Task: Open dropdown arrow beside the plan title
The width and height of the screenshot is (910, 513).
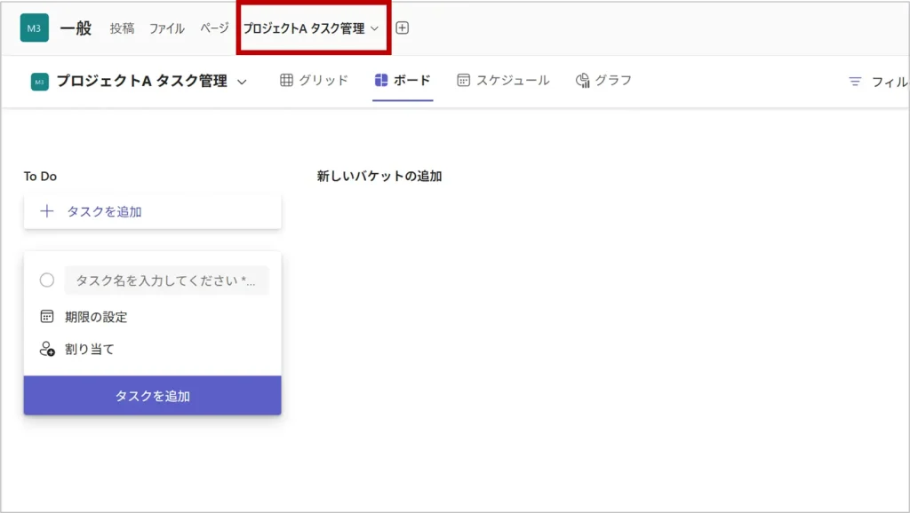Action: point(242,82)
